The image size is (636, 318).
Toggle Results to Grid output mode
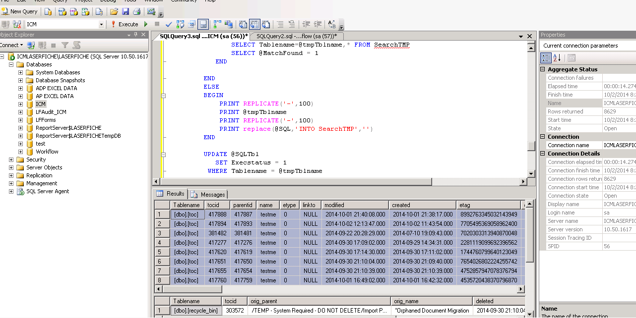point(254,24)
